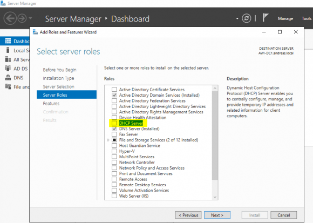Image resolution: width=313 pixels, height=223 pixels.
Task: Open the Notifications flag icon
Action: (266, 18)
